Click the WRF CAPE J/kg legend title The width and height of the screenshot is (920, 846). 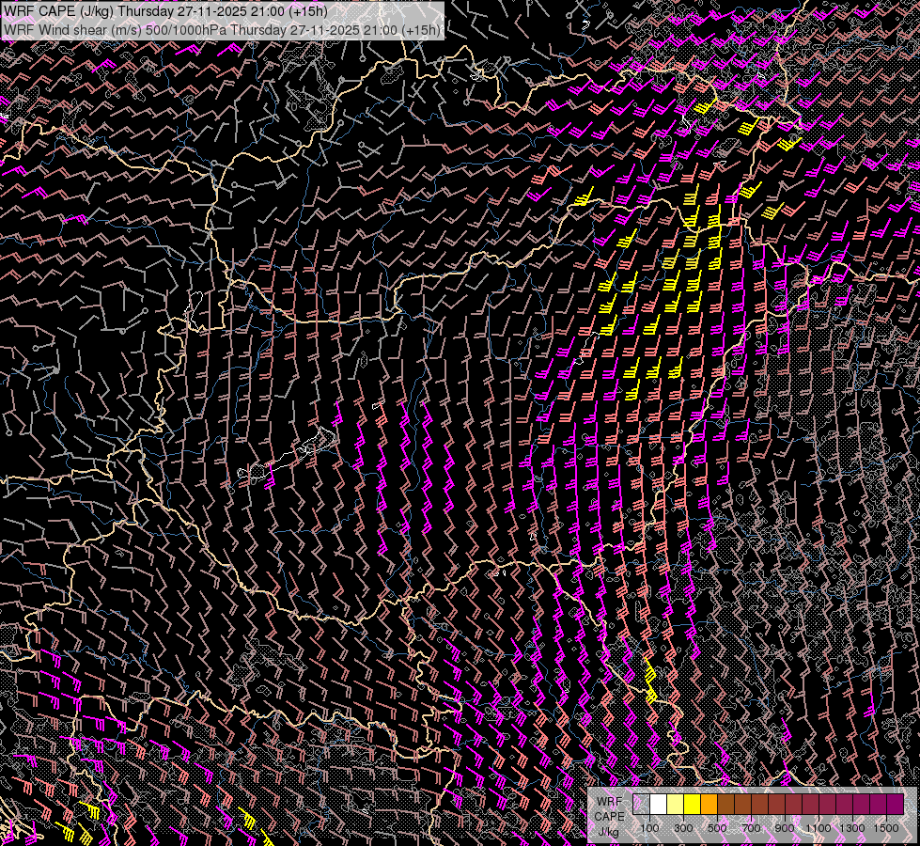tap(608, 816)
